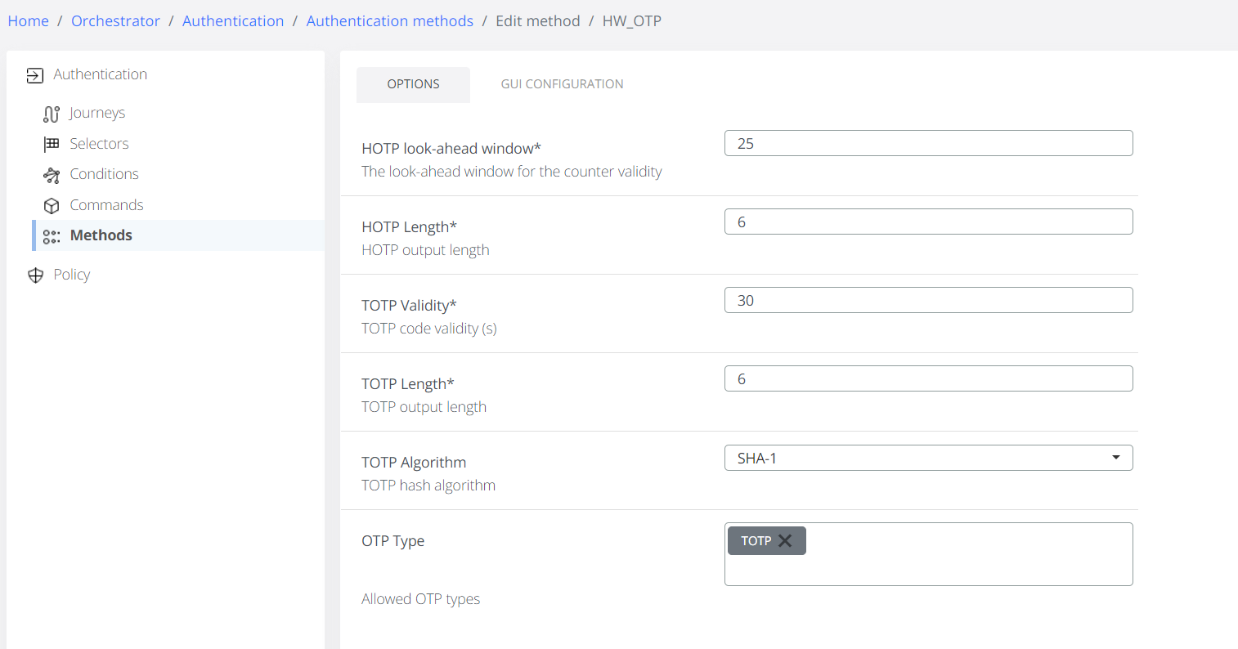Select the Commands cube icon
1238x649 pixels.
[x=51, y=205]
